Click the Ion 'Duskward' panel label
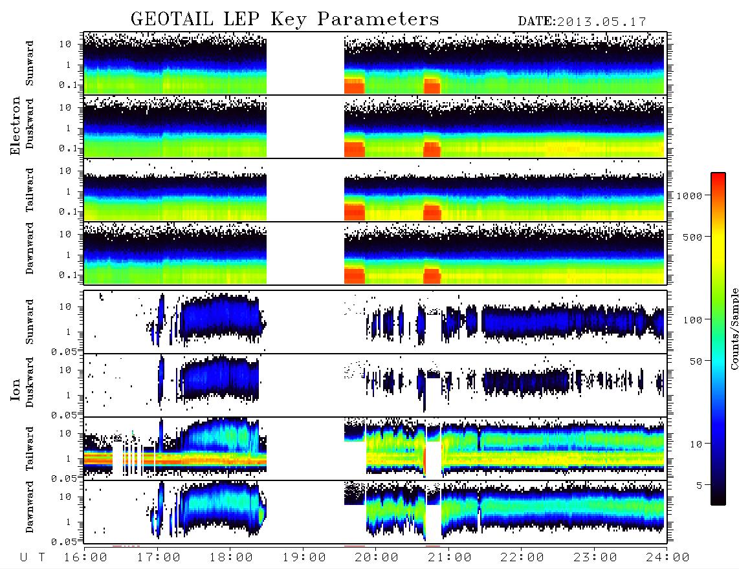 tap(30, 383)
